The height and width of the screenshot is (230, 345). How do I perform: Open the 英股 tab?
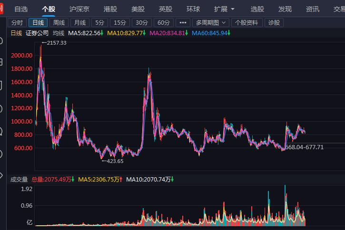click(166, 9)
